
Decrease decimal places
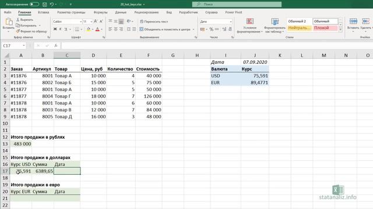230,29
